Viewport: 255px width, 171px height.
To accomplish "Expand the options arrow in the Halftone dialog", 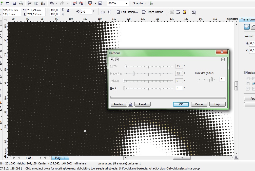I will 223,59.
